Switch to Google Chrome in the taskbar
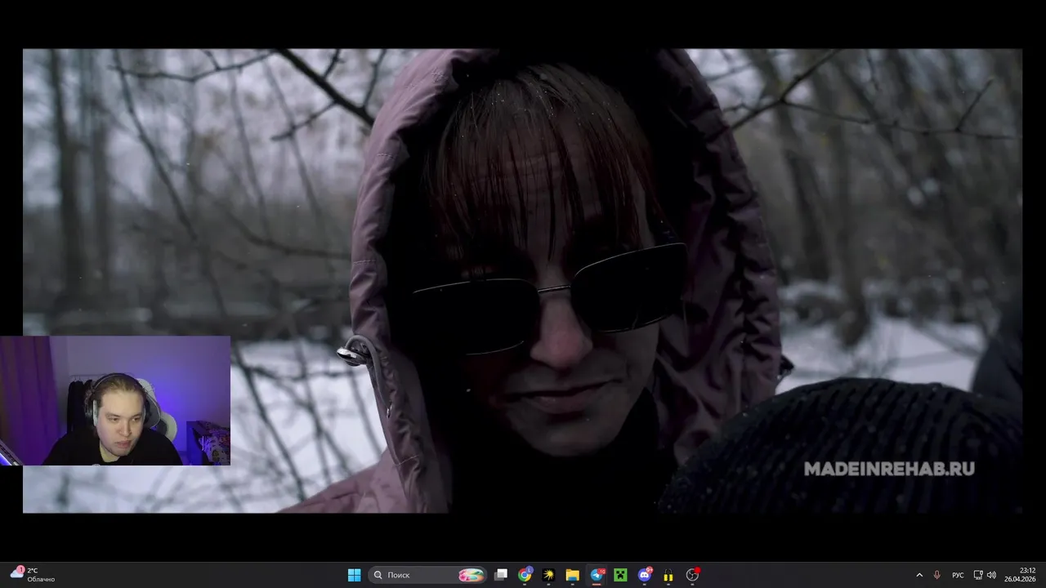 [x=525, y=575]
